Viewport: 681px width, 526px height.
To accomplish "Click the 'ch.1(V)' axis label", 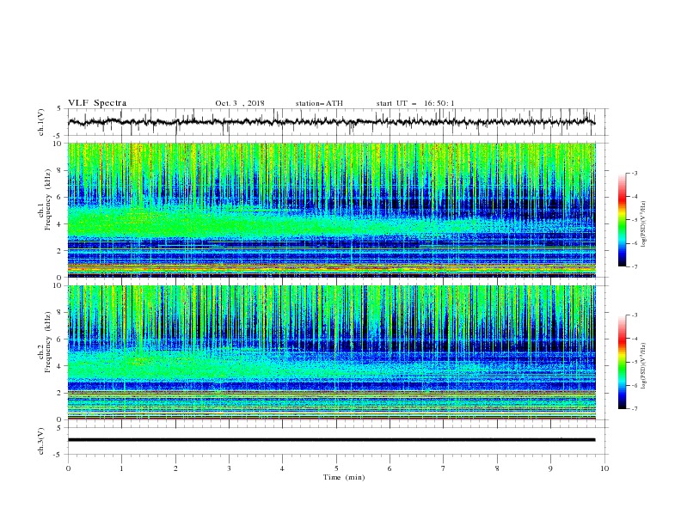I will [41, 122].
